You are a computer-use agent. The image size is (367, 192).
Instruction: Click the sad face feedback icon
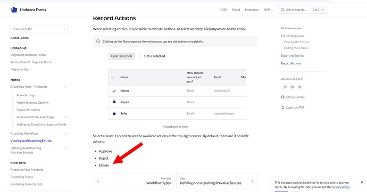[x=299, y=87]
